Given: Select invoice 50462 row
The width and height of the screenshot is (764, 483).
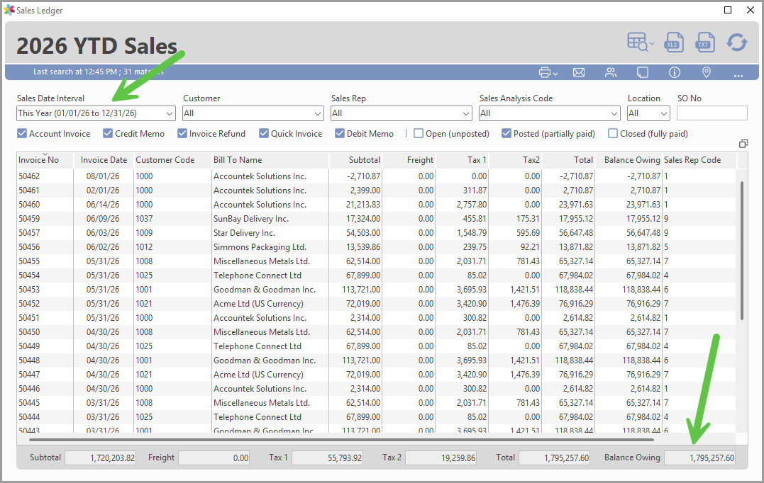Looking at the screenshot, I should (x=376, y=176).
